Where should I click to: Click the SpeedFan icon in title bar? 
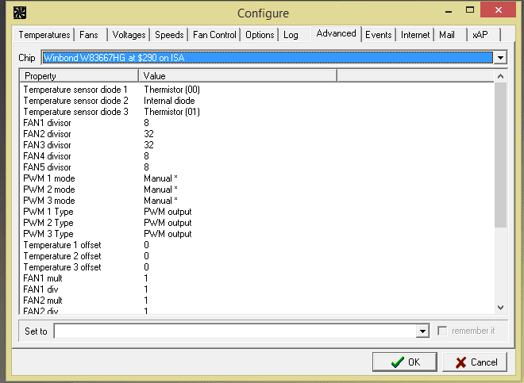click(20, 13)
